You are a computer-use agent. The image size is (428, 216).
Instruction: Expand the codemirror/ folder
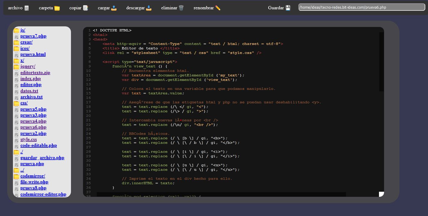click(x=32, y=176)
